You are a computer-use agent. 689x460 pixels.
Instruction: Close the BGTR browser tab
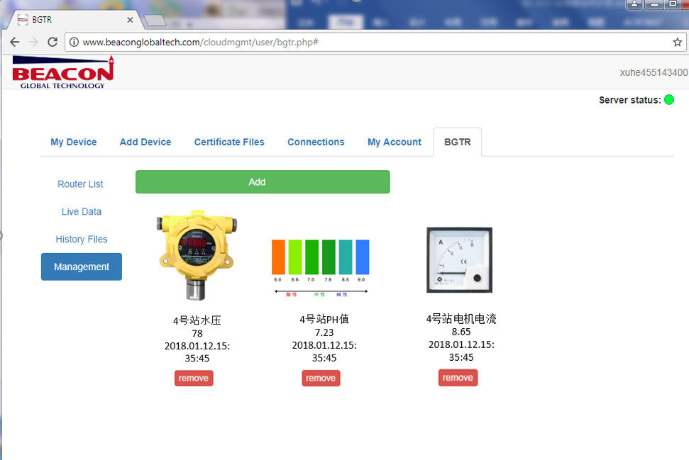pos(129,20)
